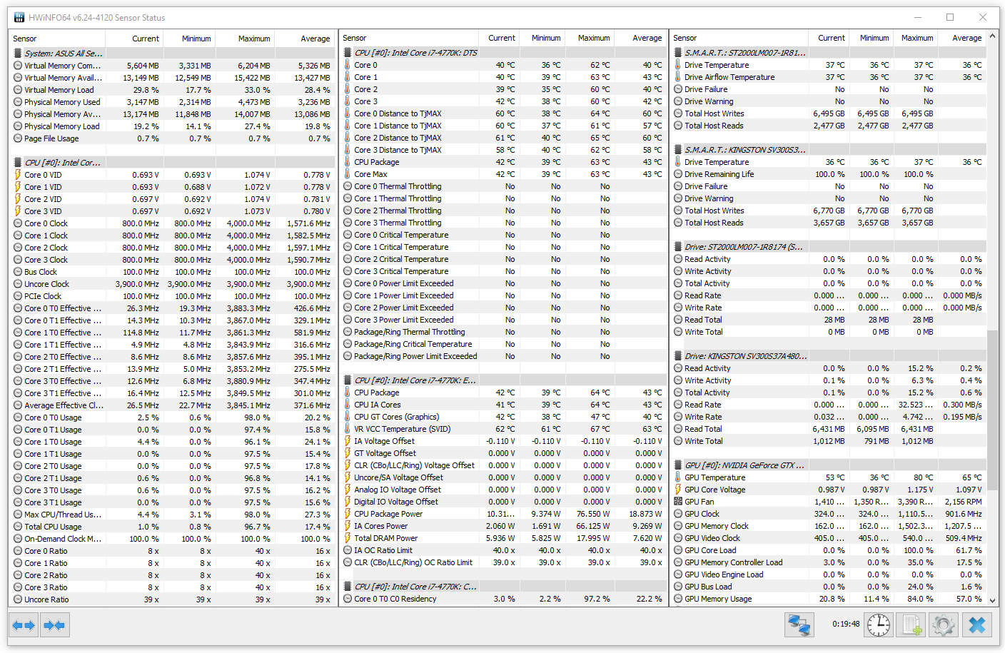The height and width of the screenshot is (653, 1005).
Task: Select the CPU Package Power row
Action: pyautogui.click(x=388, y=514)
